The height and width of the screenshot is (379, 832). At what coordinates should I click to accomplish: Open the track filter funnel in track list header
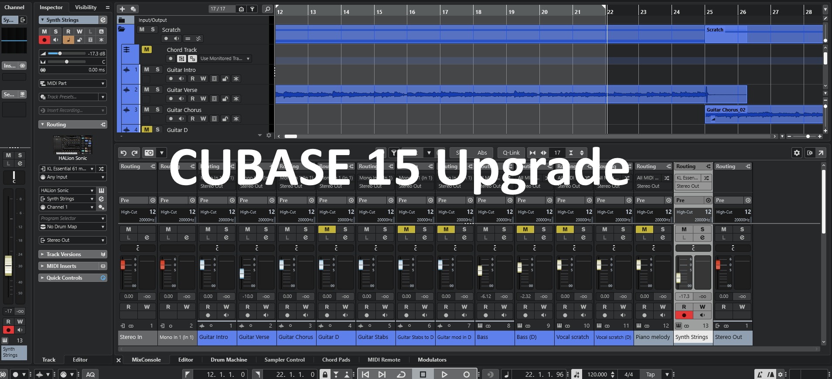(x=252, y=9)
